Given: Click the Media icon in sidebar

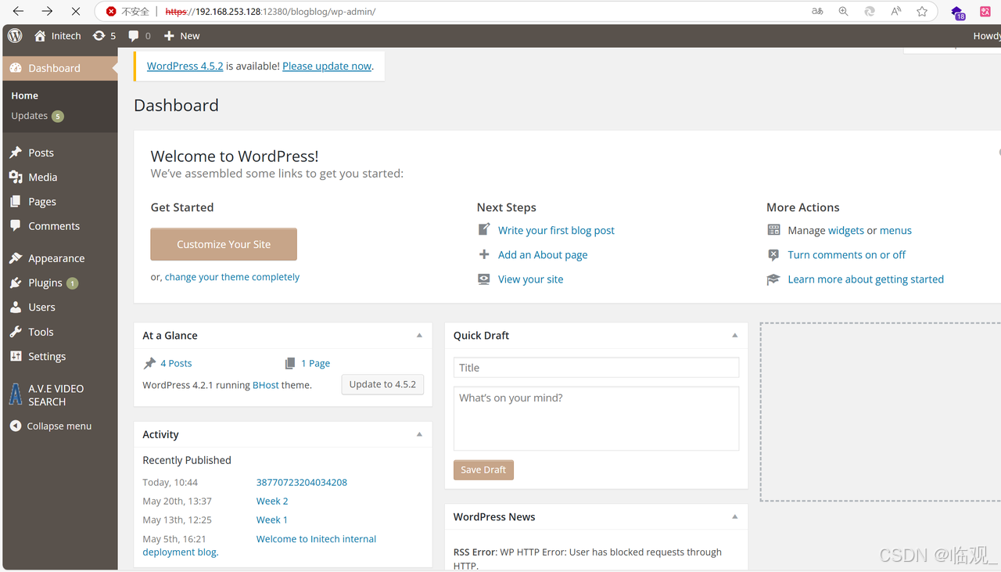Looking at the screenshot, I should 16,177.
